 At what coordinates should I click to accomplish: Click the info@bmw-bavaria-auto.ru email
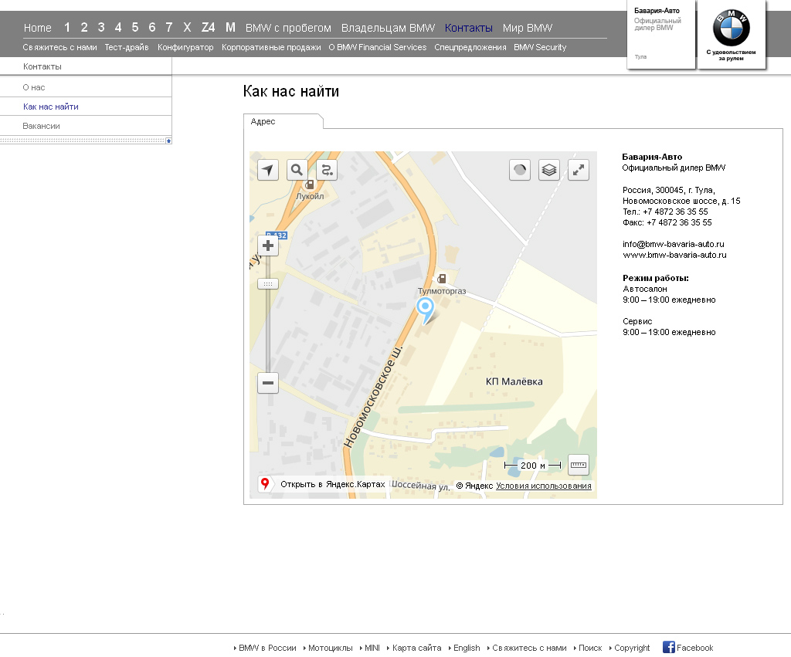coord(673,244)
